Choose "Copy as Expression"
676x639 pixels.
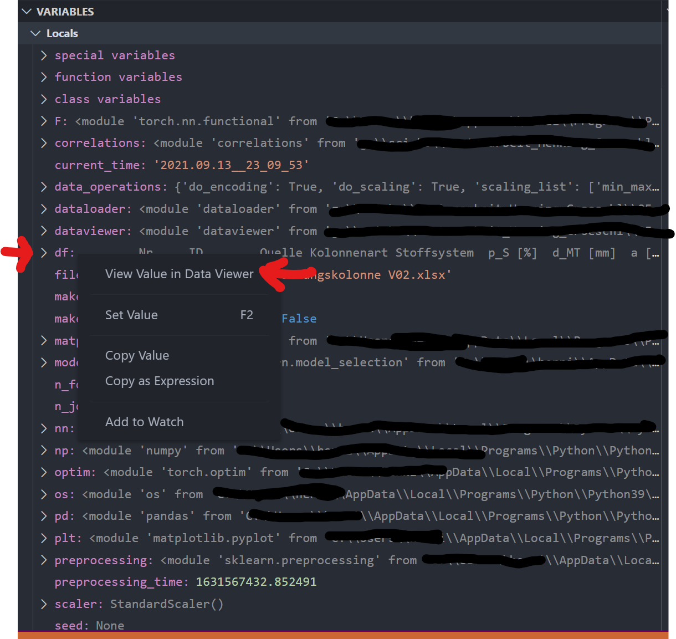click(160, 381)
